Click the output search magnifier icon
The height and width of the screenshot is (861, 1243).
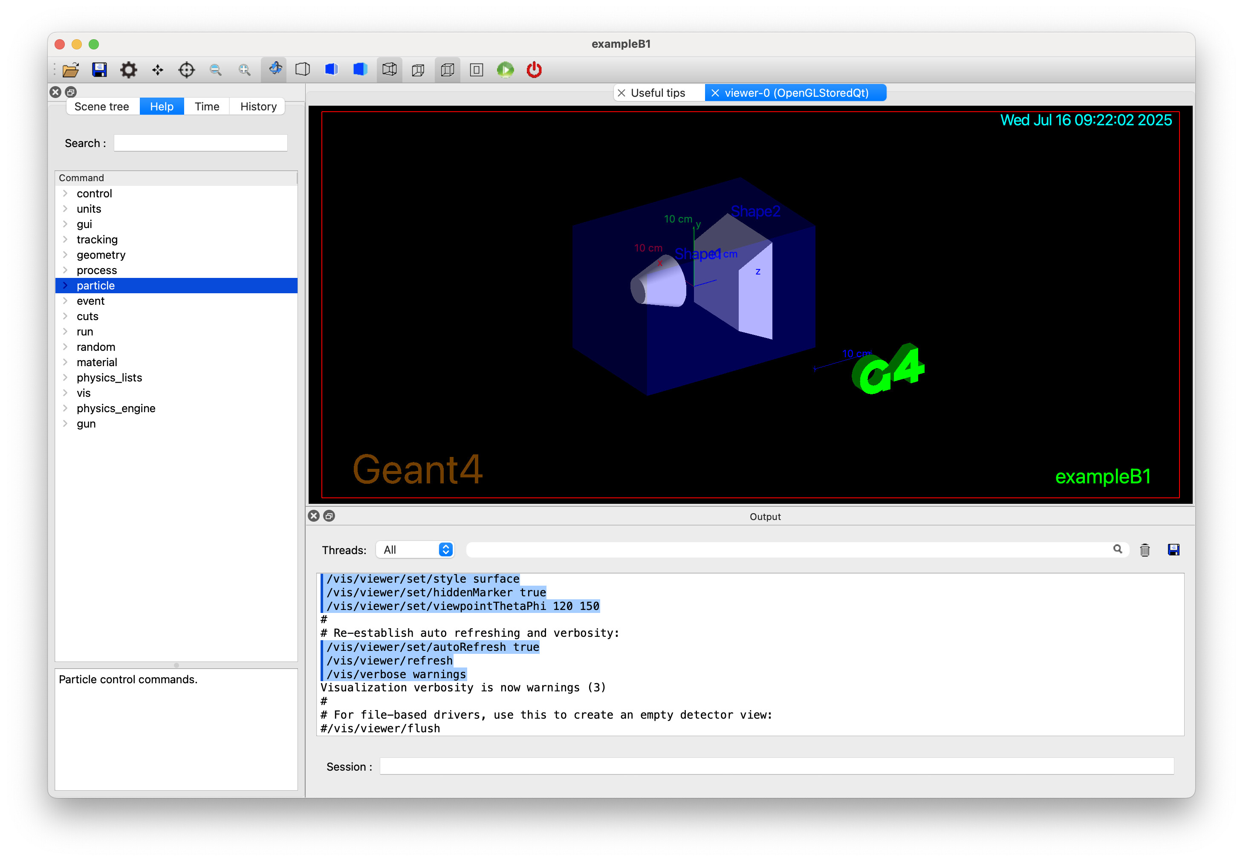click(x=1117, y=549)
